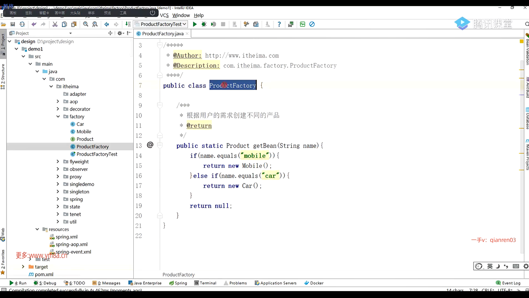Click the Back navigation arrow icon
The image size is (529, 298).
pos(107,24)
